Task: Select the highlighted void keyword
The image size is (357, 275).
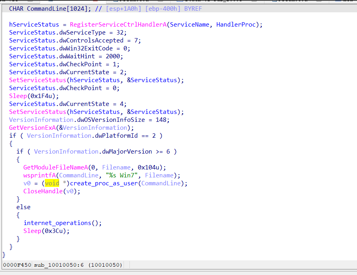Action: tap(52, 183)
